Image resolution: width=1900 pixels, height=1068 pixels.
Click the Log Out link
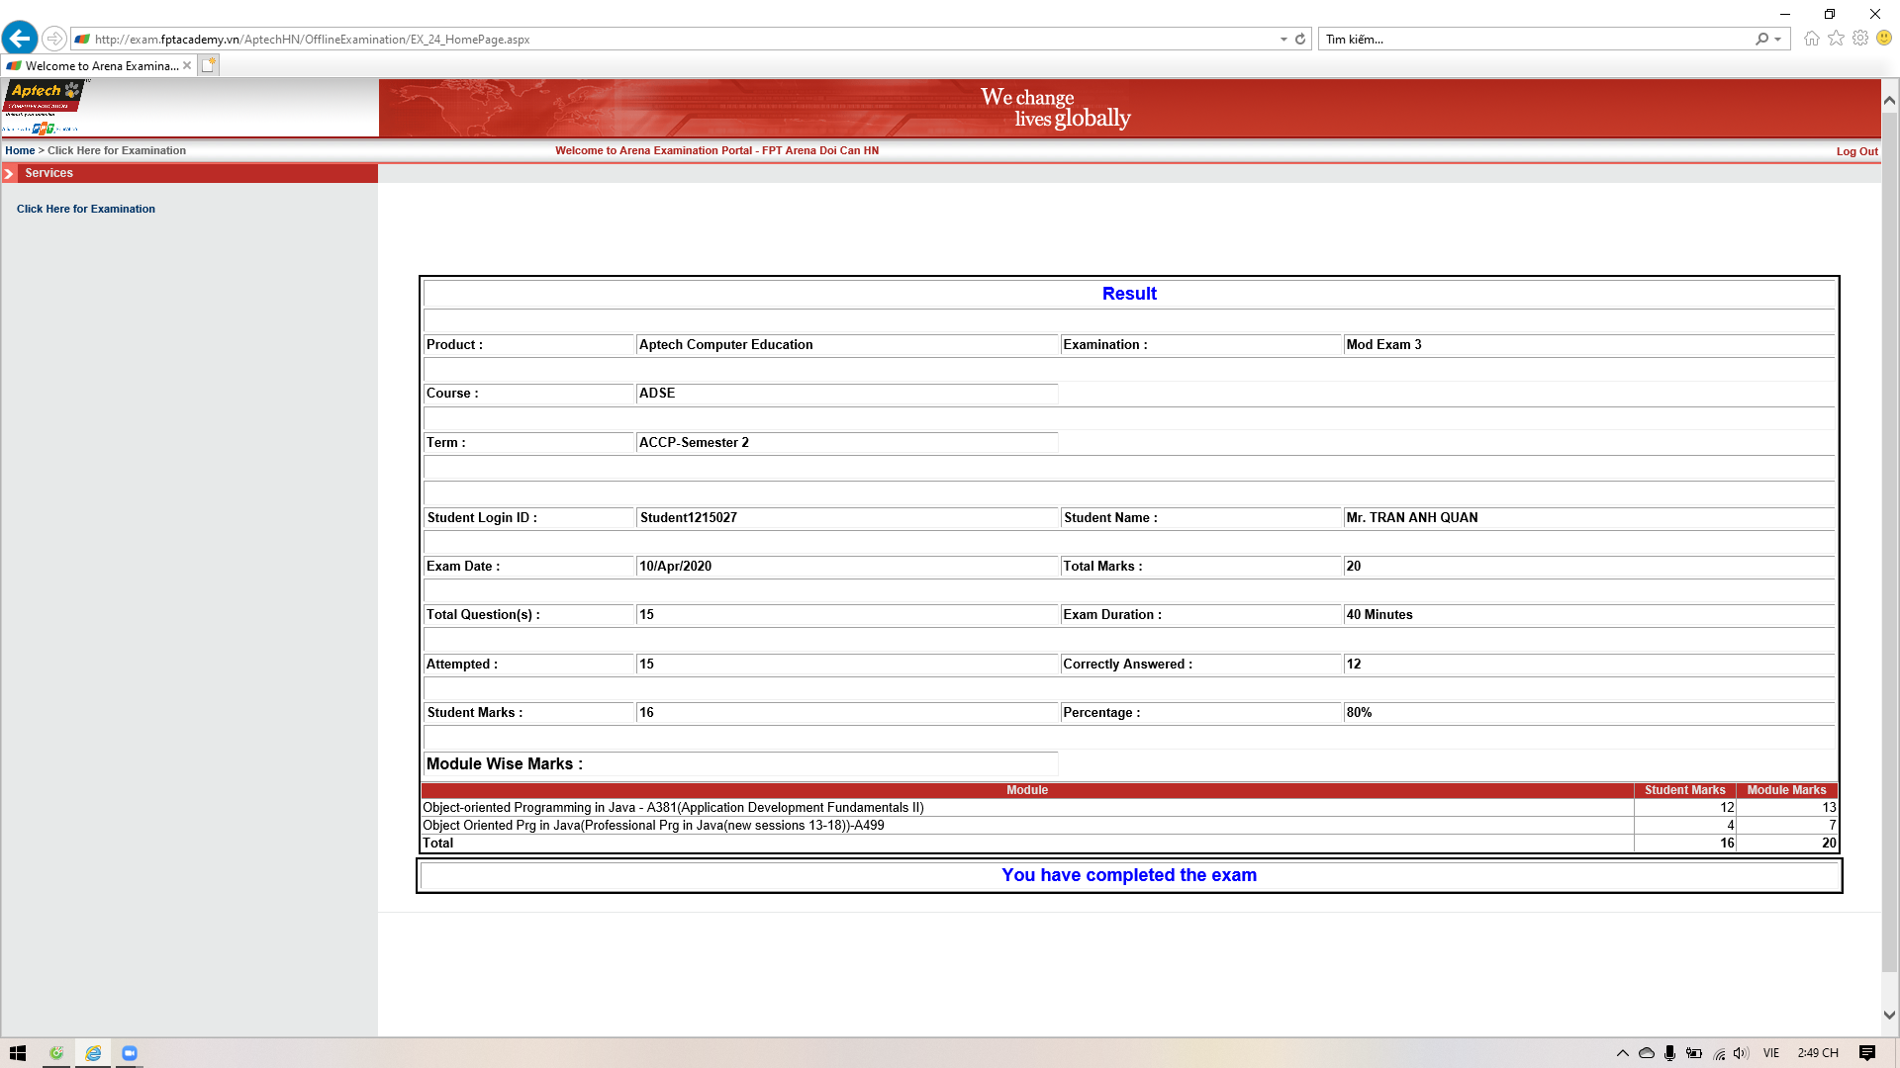pos(1856,151)
